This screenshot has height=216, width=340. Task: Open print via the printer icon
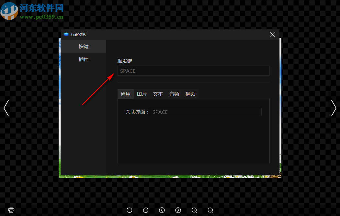point(11,210)
